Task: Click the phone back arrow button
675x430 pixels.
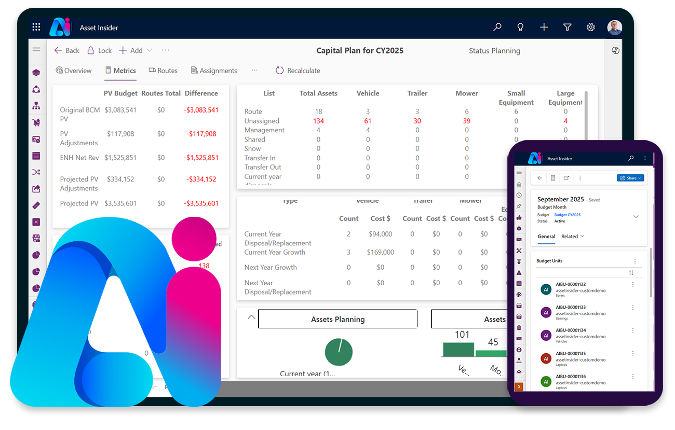Action: [x=539, y=178]
